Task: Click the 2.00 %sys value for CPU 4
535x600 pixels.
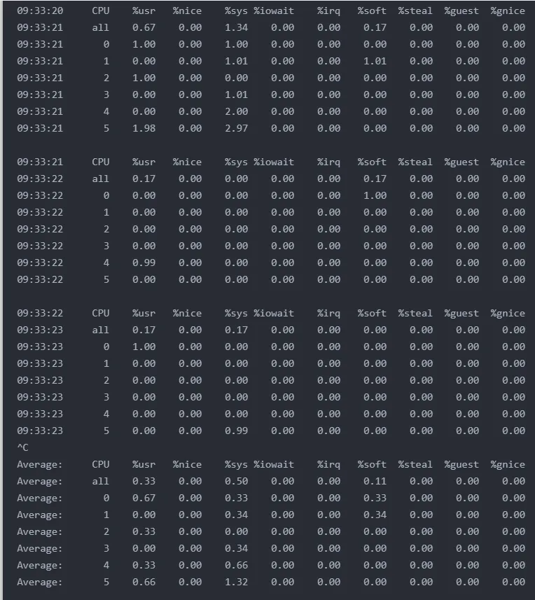Action: coord(236,111)
